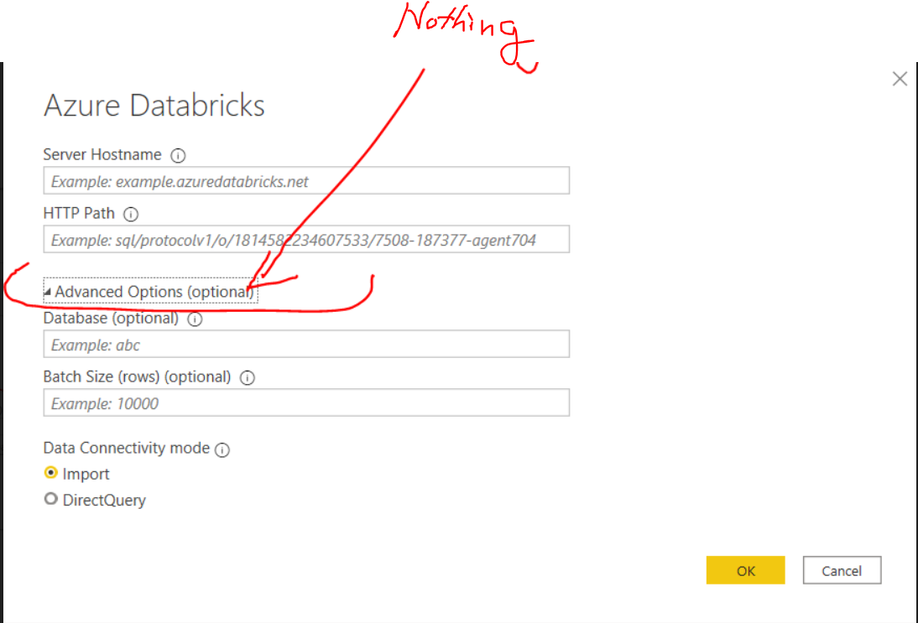The height and width of the screenshot is (623, 918).
Task: Enable DirectQuery connectivity mode
Action: click(50, 499)
